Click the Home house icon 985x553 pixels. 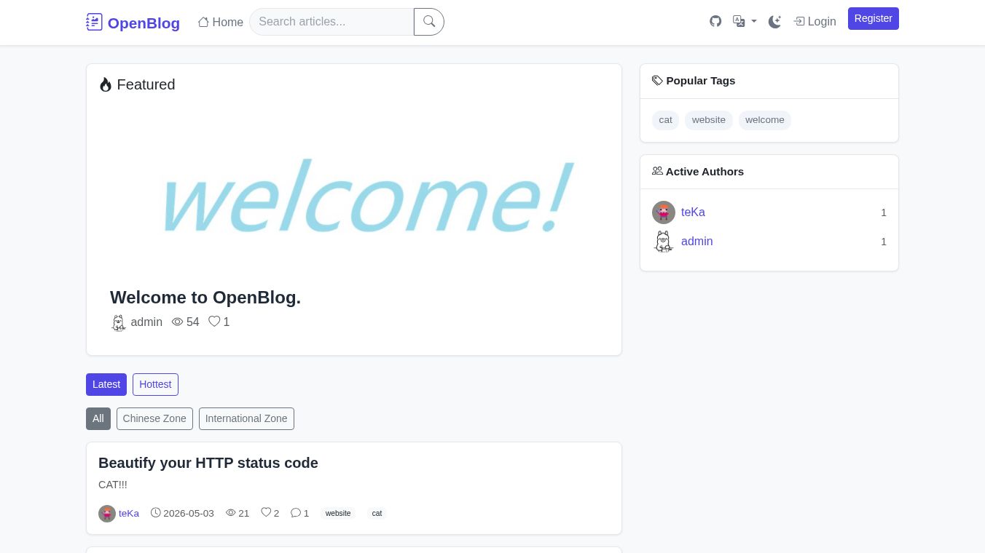coord(203,22)
